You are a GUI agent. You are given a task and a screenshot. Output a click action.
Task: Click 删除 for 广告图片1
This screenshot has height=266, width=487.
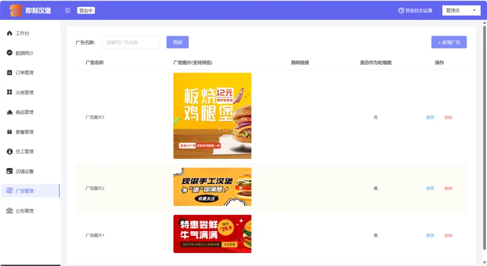tap(449, 235)
